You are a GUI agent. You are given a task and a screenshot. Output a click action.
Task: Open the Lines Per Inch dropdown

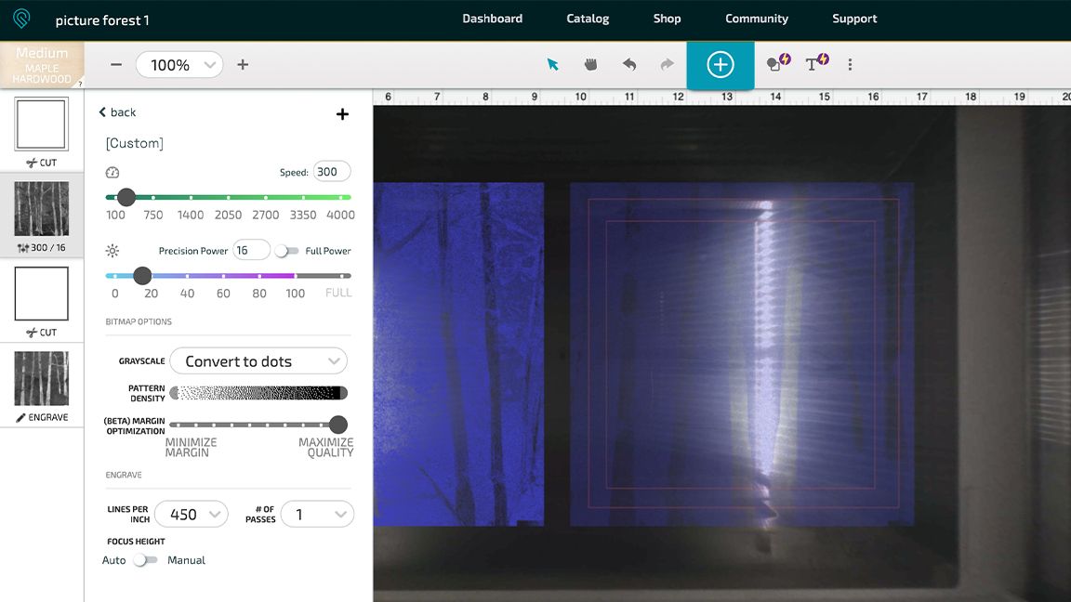(x=191, y=514)
